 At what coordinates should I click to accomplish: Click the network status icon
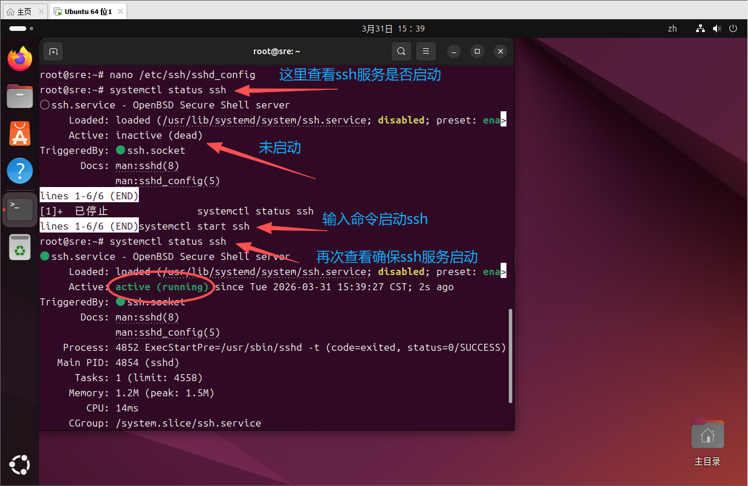tap(701, 29)
